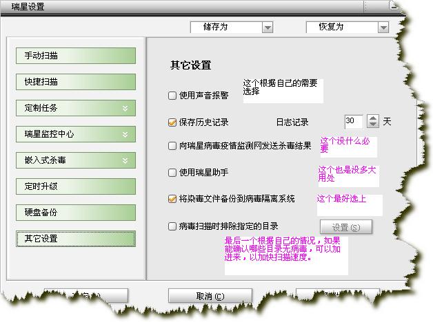Uncheck the 保存历史记录 checkbox

point(172,122)
